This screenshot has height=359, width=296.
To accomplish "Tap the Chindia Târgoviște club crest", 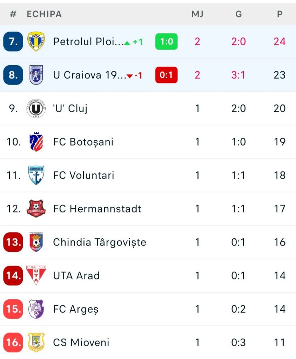I will pyautogui.click(x=36, y=242).
